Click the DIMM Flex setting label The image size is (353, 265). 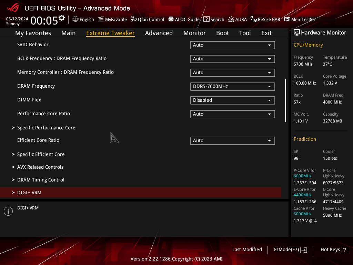point(29,100)
